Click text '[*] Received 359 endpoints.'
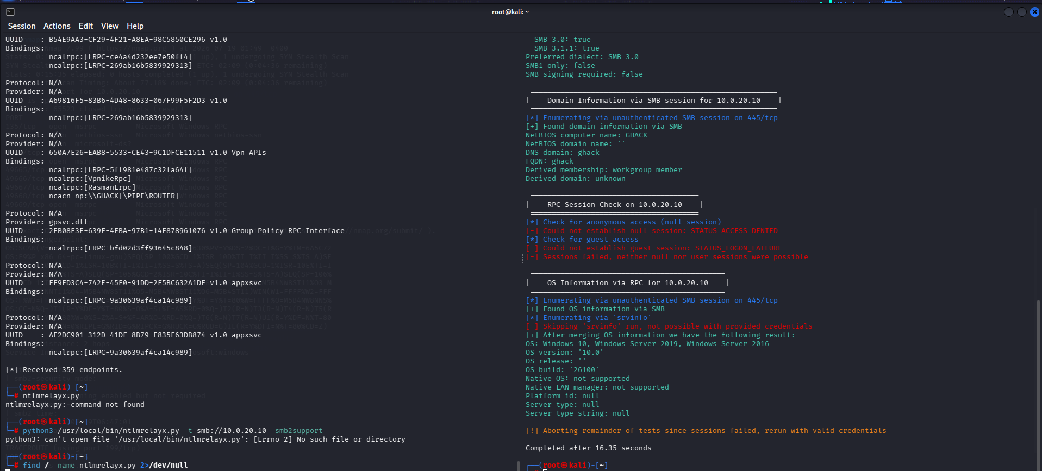The width and height of the screenshot is (1042, 471). point(64,370)
